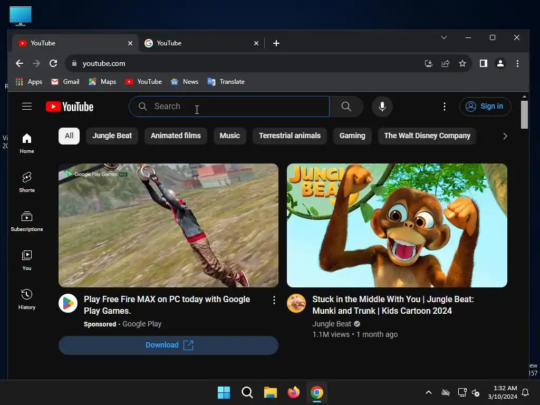Click the install app icon in address bar
This screenshot has height=405, width=540.
pyautogui.click(x=428, y=63)
